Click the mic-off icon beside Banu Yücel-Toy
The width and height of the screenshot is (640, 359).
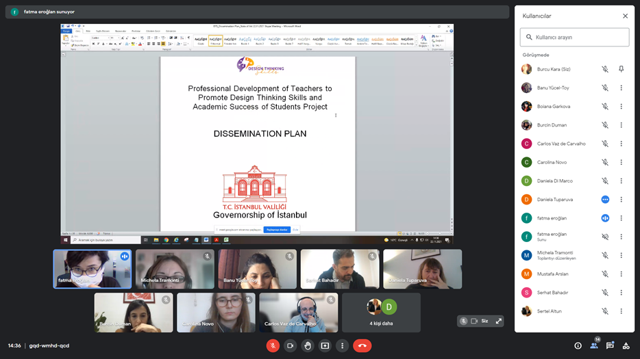coord(605,88)
